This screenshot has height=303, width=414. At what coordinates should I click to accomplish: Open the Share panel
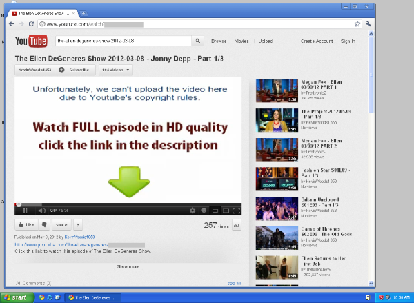click(x=61, y=224)
